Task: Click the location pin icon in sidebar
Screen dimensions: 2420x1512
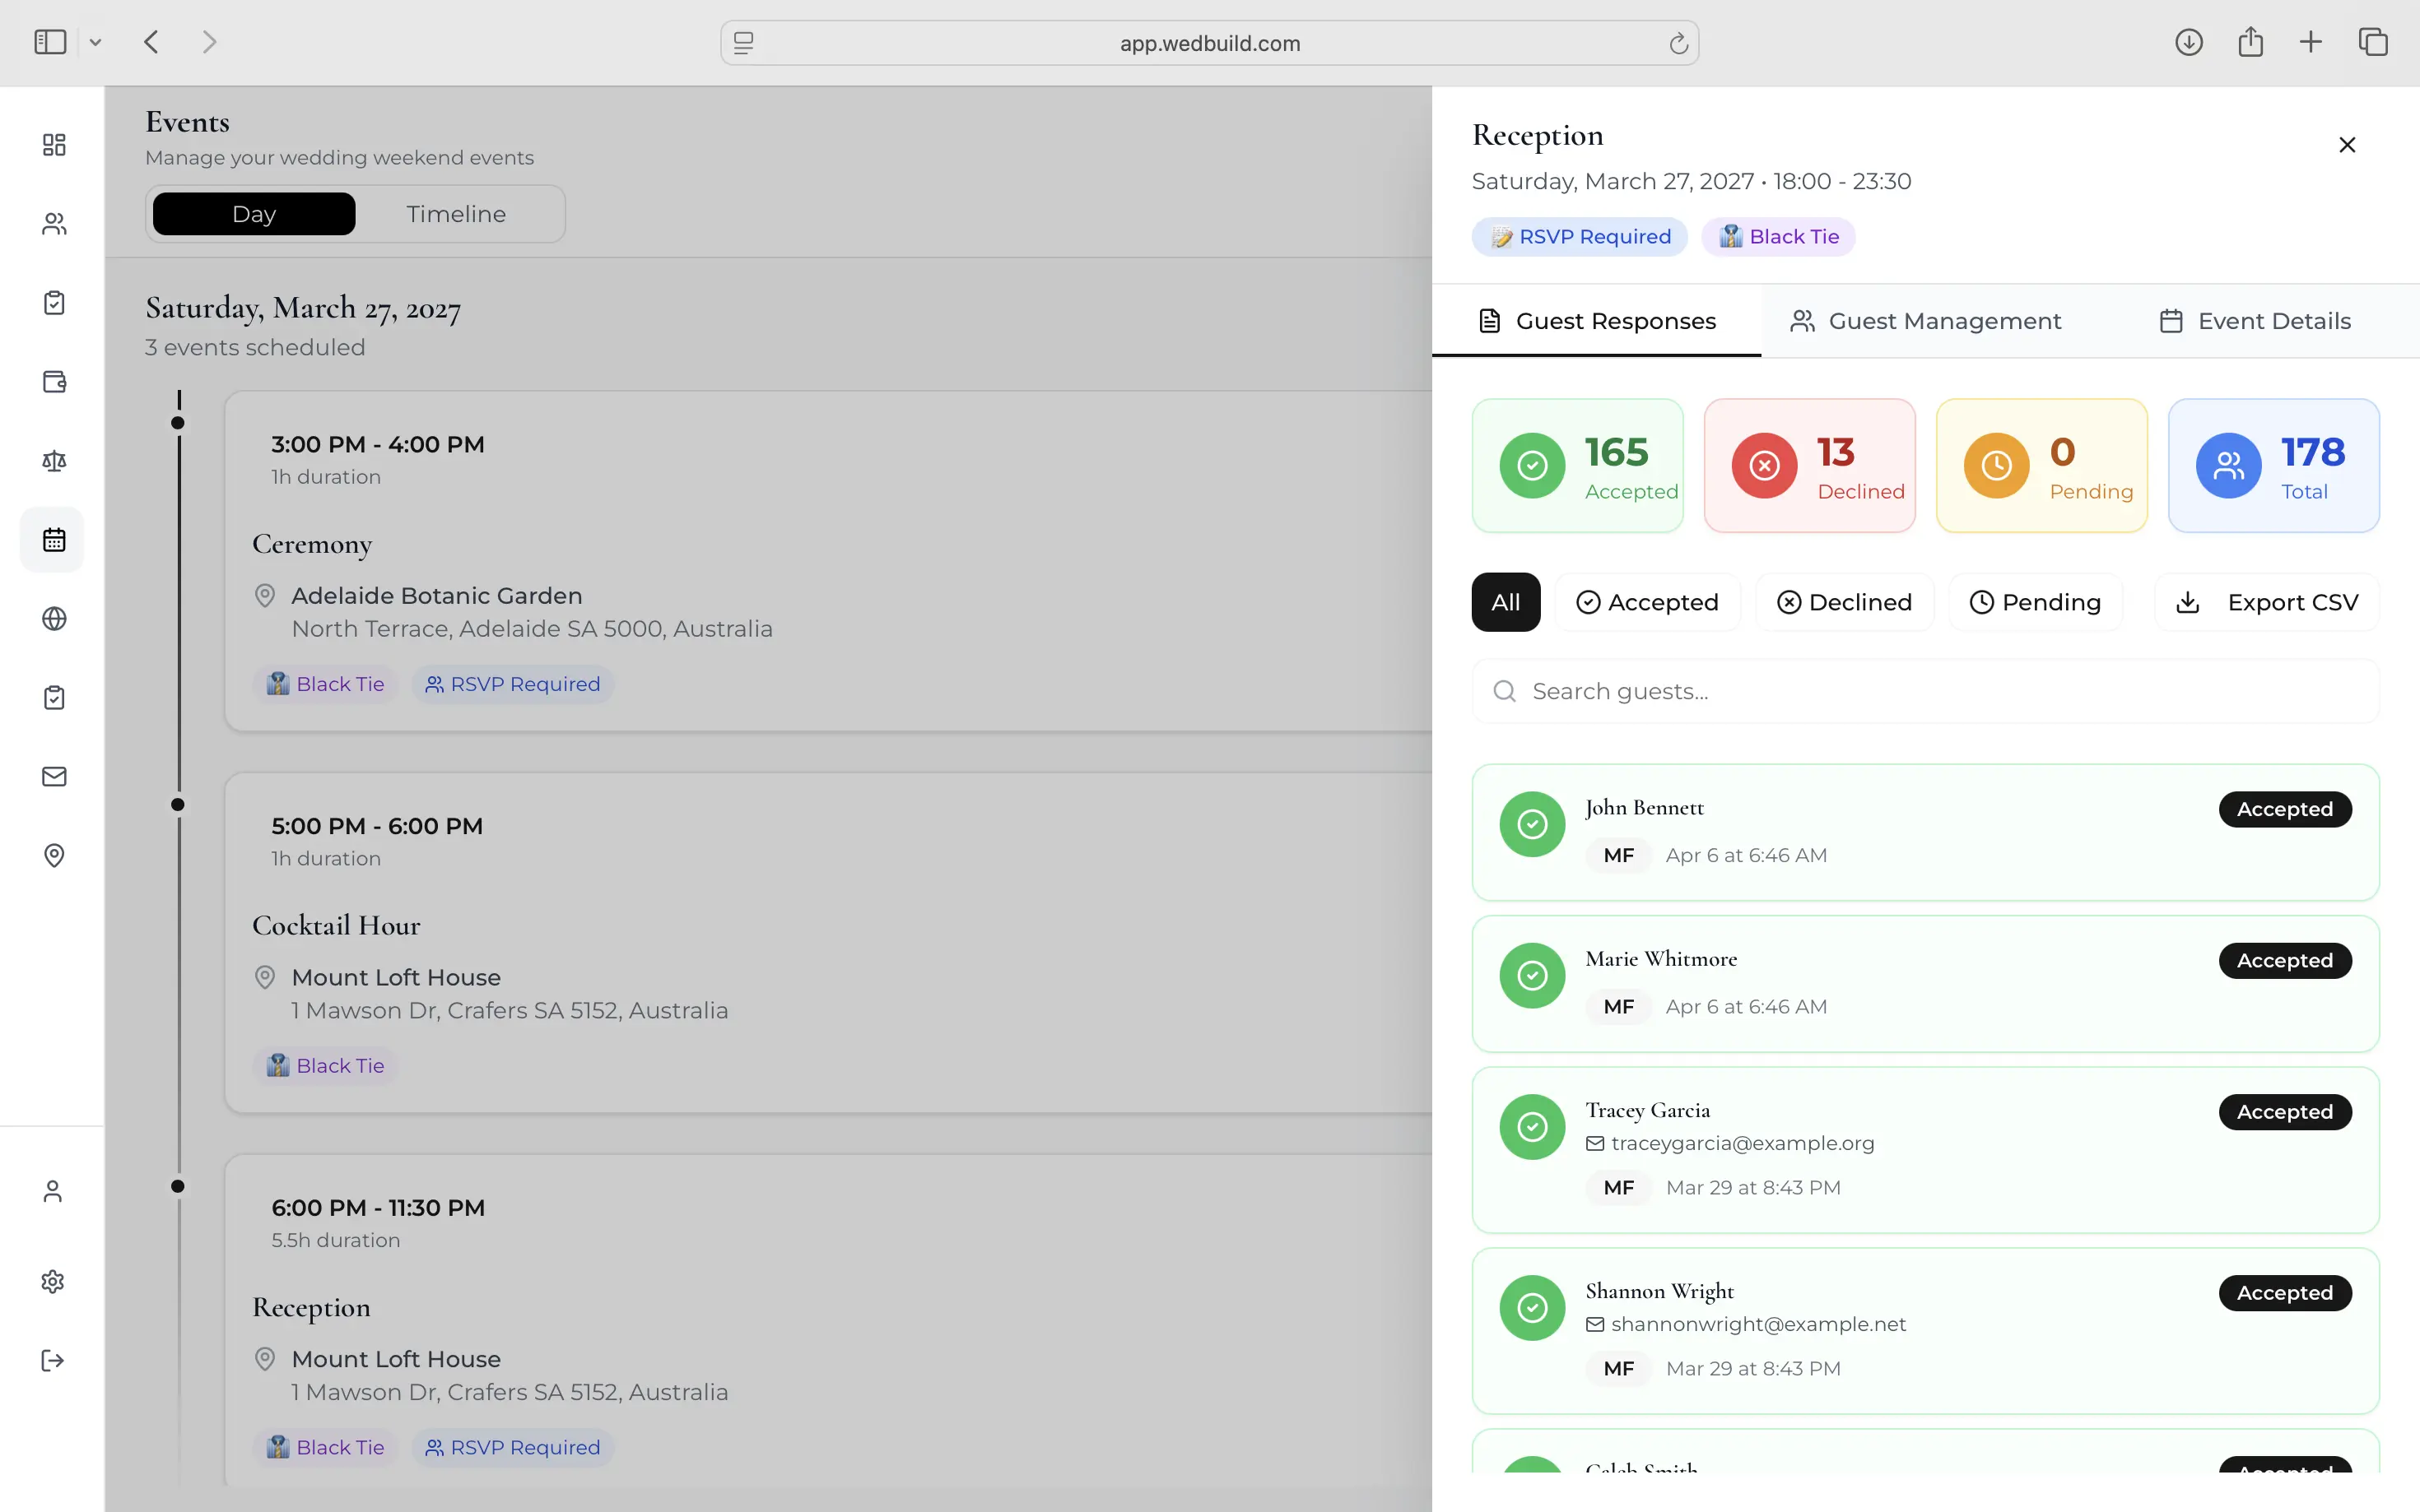Action: tap(54, 856)
